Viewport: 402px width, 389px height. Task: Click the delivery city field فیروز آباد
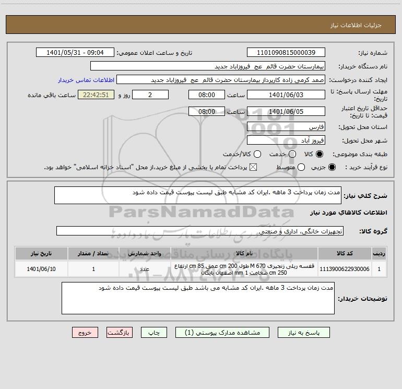pos(286,140)
